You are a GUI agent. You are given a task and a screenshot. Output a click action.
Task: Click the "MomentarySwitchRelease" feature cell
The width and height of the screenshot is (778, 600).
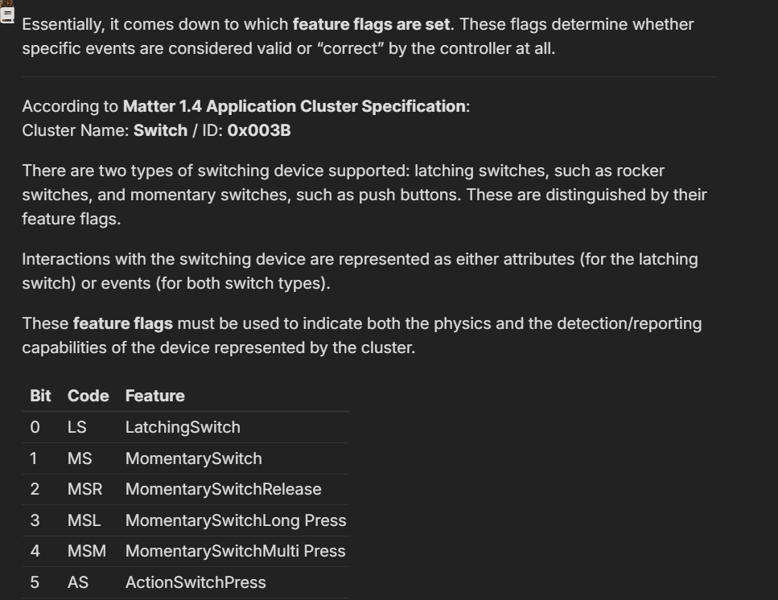click(223, 489)
